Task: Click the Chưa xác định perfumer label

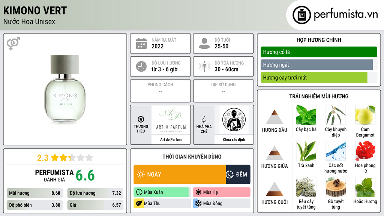Action: 234,139
